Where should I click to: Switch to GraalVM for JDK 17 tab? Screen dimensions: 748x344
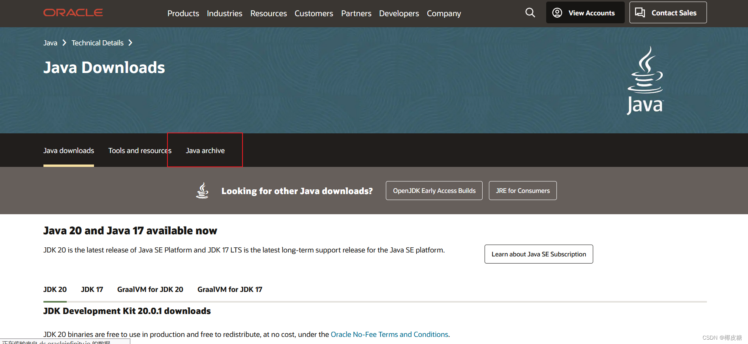(230, 290)
